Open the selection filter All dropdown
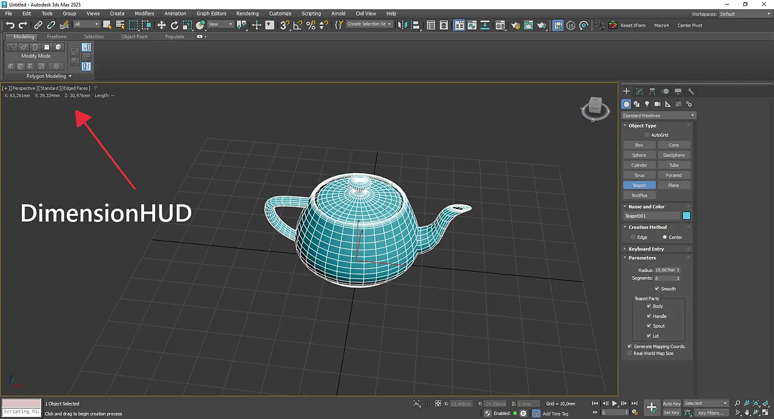The image size is (774, 419). coord(86,24)
